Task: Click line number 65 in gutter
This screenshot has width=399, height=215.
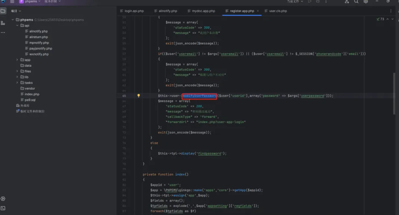Action: (x=124, y=96)
